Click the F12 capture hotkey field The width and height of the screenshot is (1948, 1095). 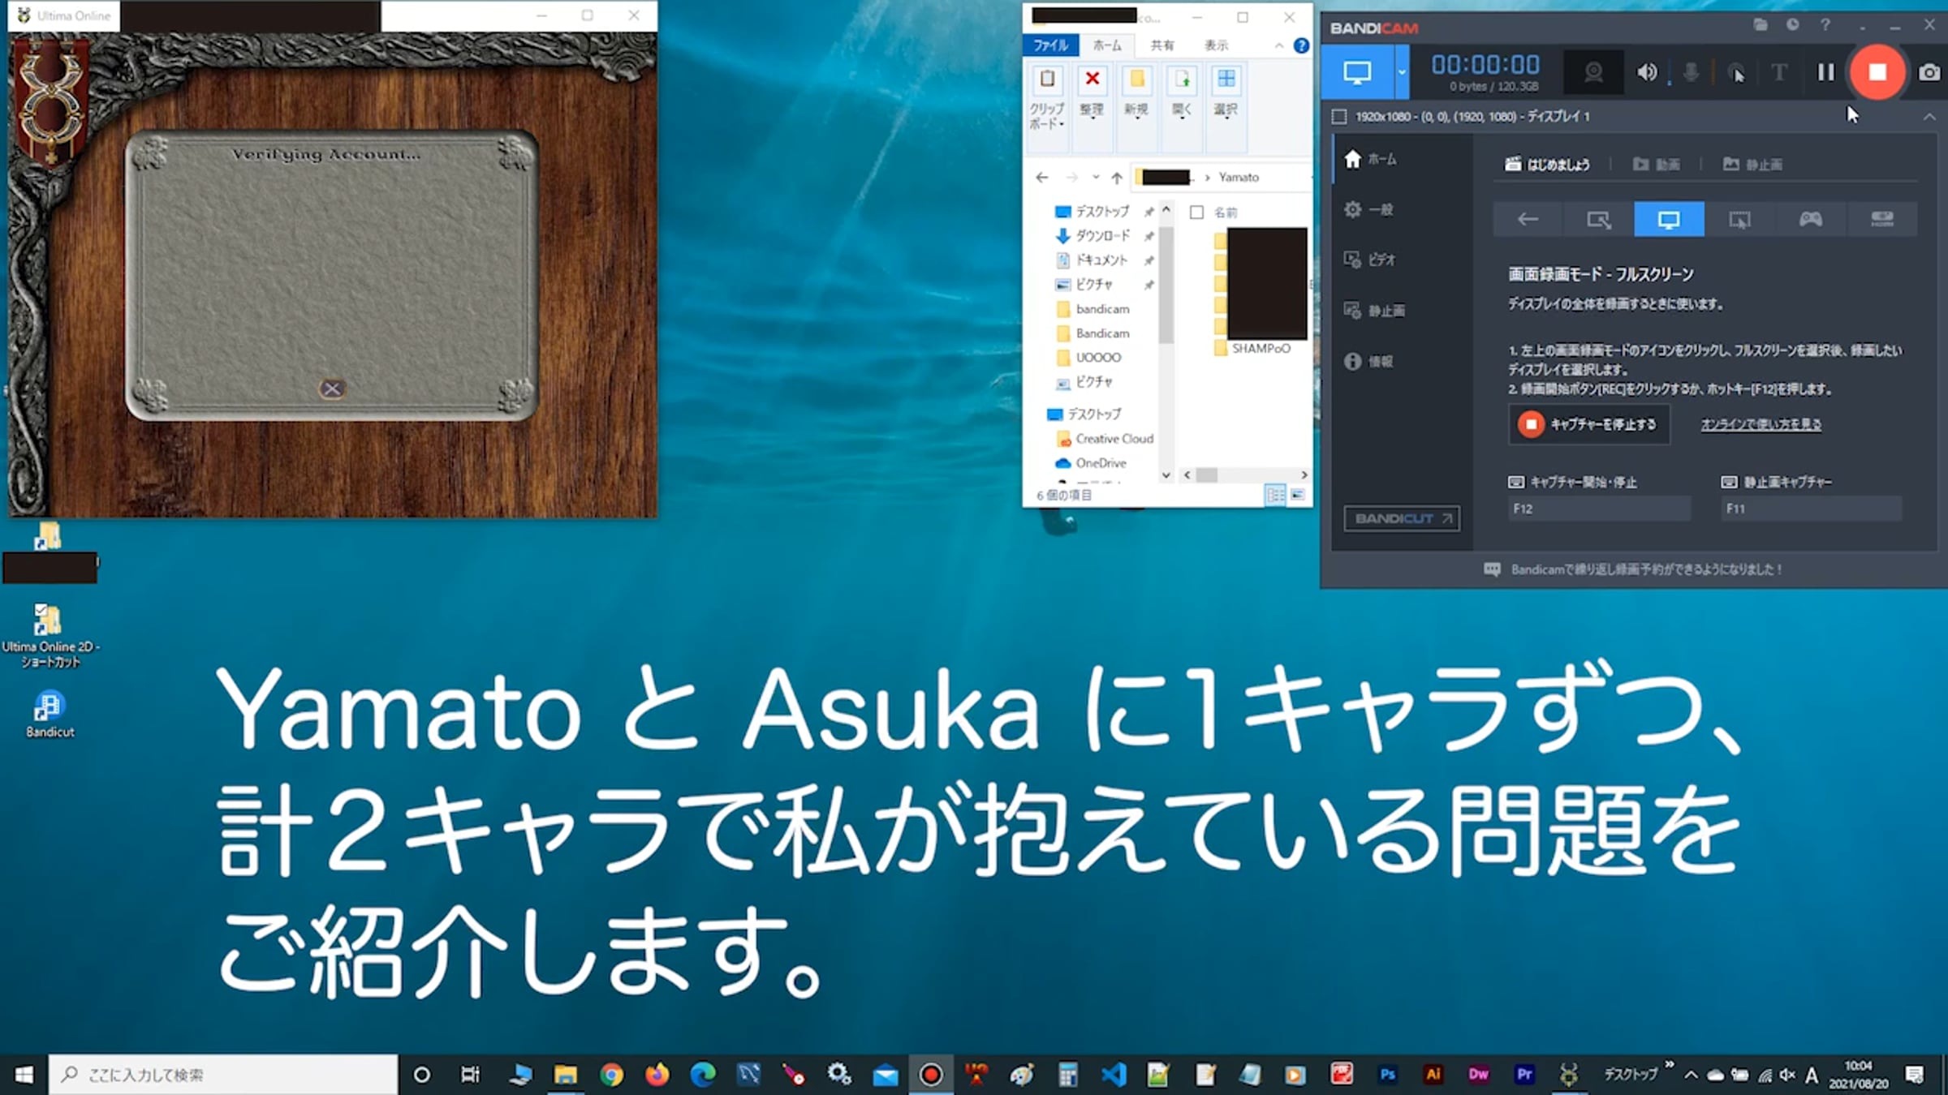[x=1599, y=509]
